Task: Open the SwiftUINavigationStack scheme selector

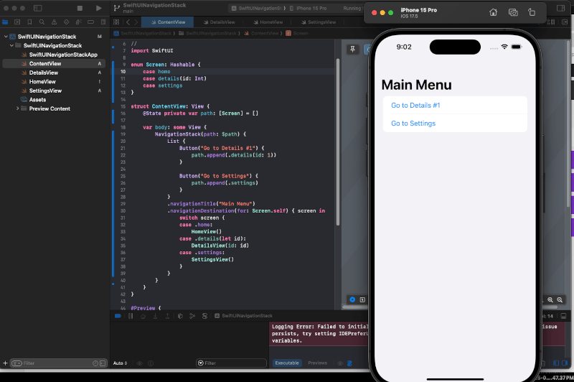Action: coord(258,8)
